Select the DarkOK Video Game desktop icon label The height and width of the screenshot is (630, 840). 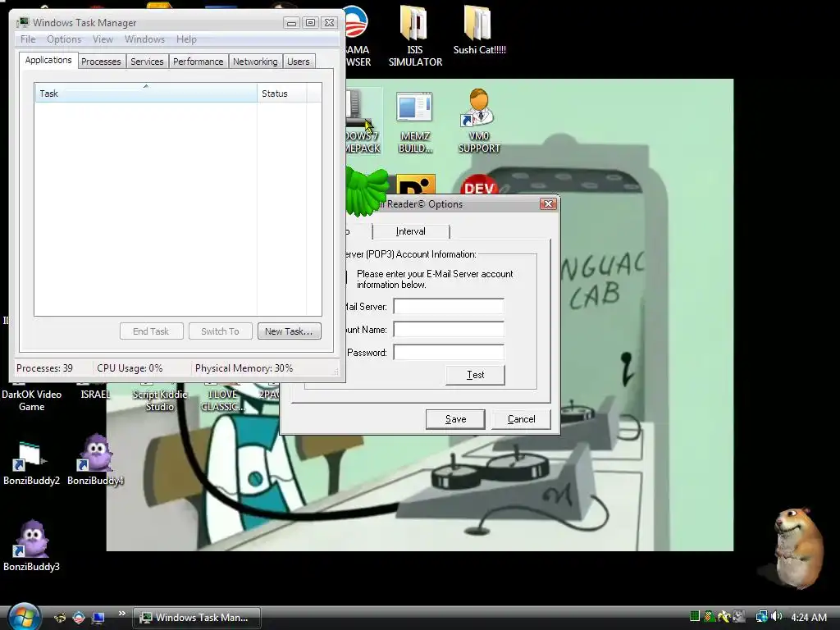point(32,400)
